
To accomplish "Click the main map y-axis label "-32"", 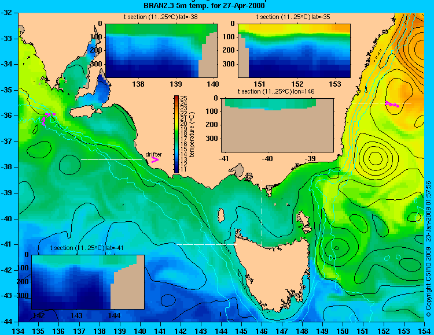I will (x=6, y=13).
